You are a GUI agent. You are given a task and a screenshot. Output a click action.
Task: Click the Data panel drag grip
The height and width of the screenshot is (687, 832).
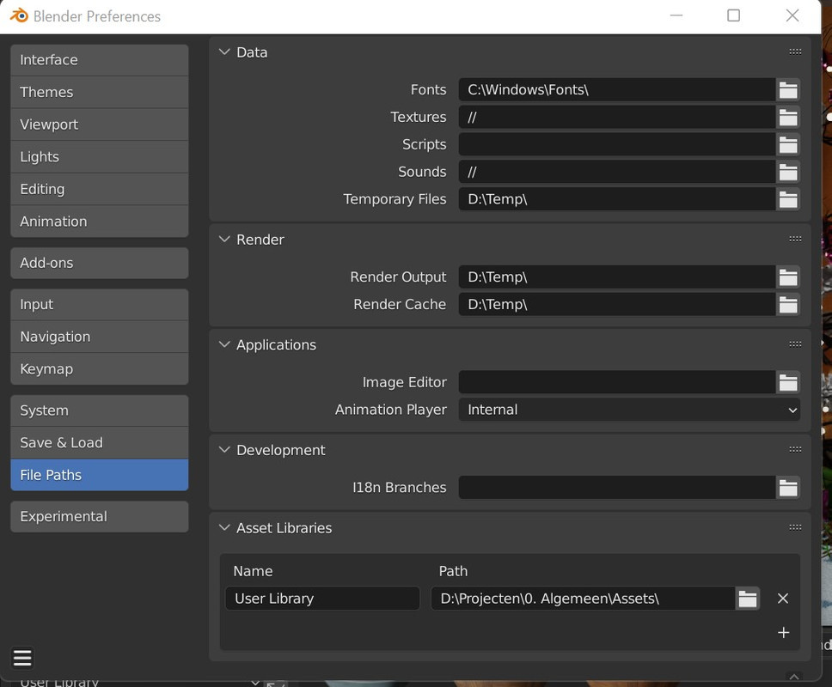pos(795,52)
